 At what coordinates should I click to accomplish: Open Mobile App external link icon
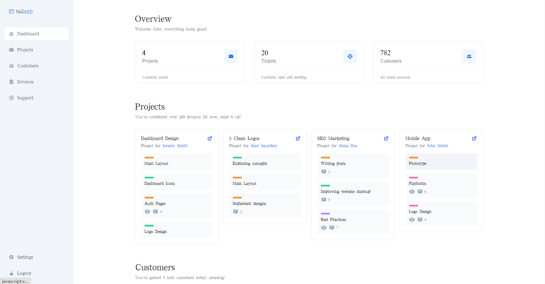[474, 138]
